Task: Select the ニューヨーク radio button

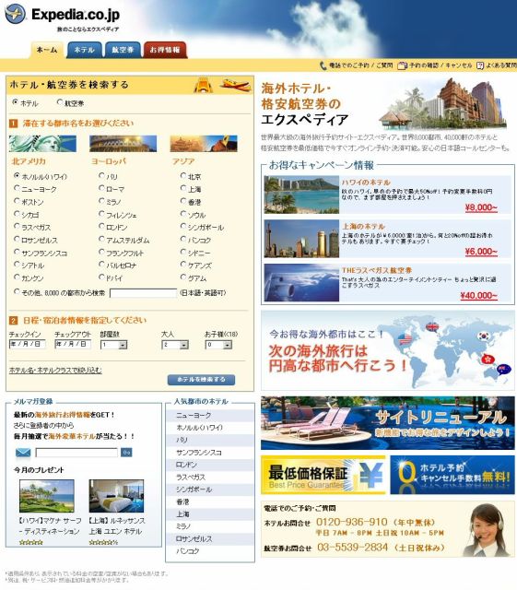Action: pos(17,188)
